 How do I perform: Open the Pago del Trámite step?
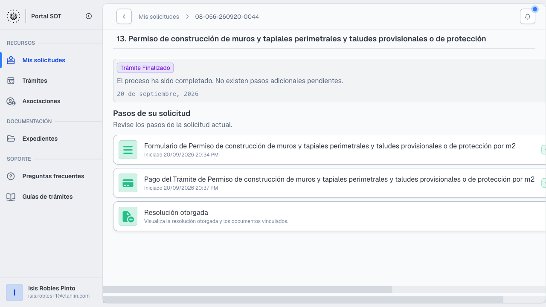click(x=329, y=183)
